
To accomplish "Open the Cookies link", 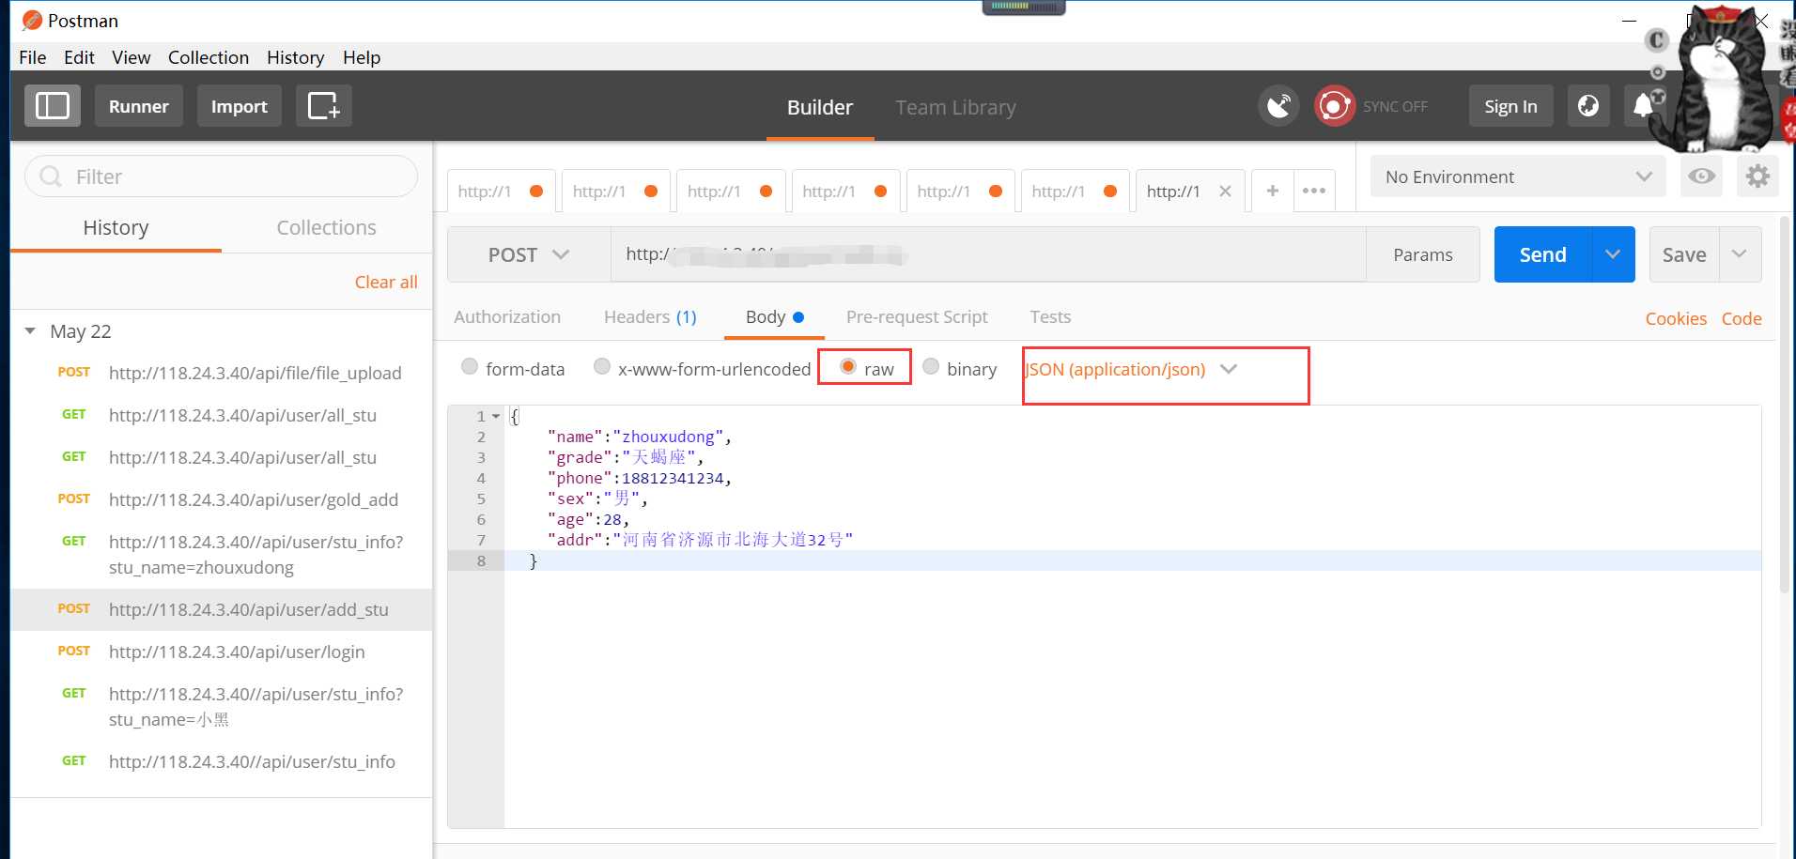I will coord(1676,318).
